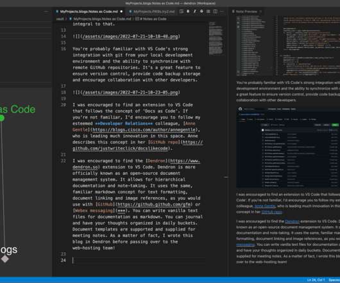Screen dimensions: 340x283
Task: Follow the github.github.com/gfm URL in editor
Action: (x=155, y=204)
